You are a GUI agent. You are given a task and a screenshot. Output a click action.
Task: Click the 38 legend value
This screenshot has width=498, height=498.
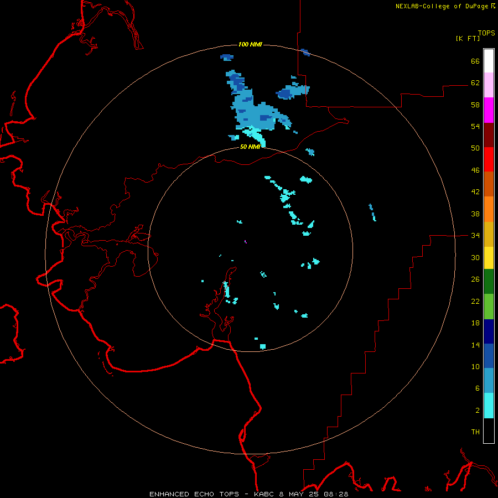tap(475, 214)
